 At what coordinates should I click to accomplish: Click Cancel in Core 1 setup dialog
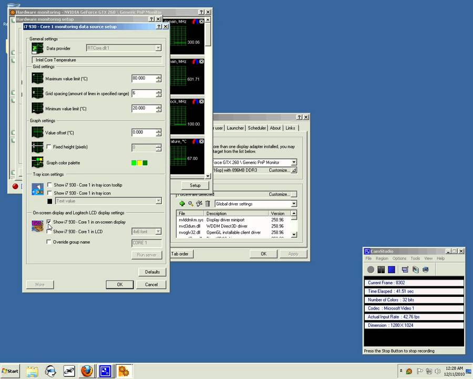(151, 284)
